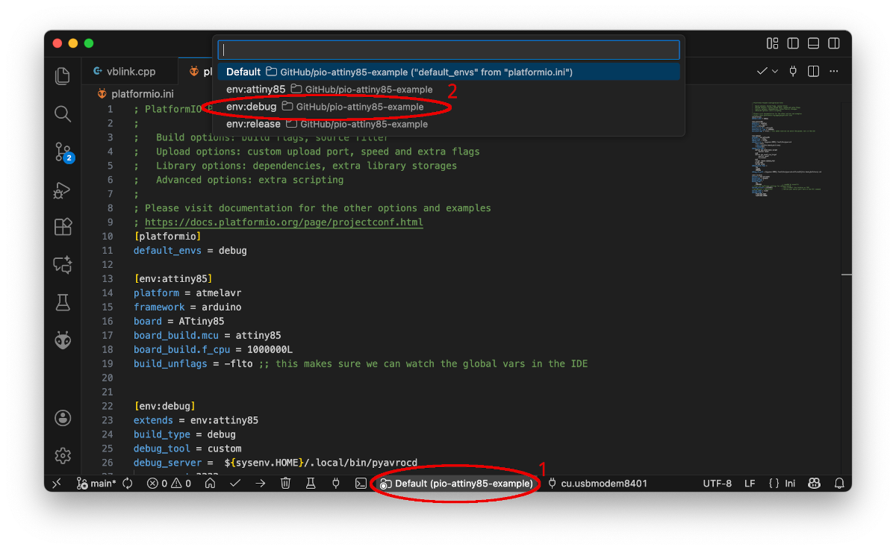
Task: Select env:attiny85 in environment picker
Action: pos(449,89)
